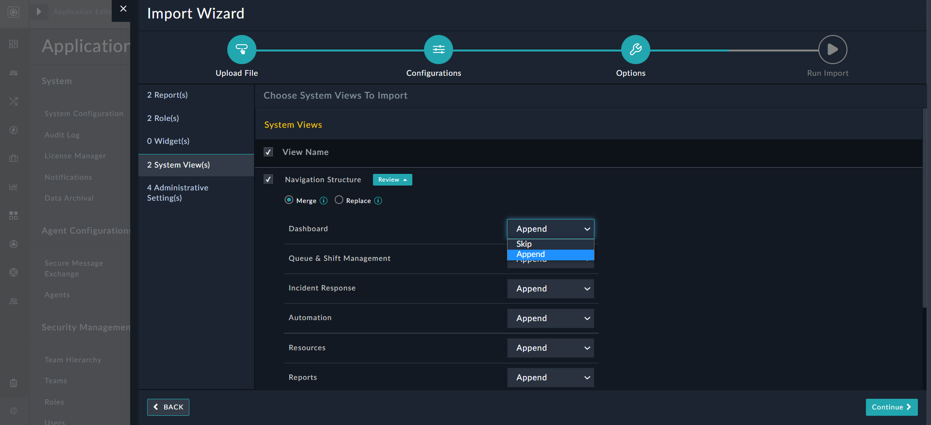Toggle the View Name select-all checkbox

(268, 152)
